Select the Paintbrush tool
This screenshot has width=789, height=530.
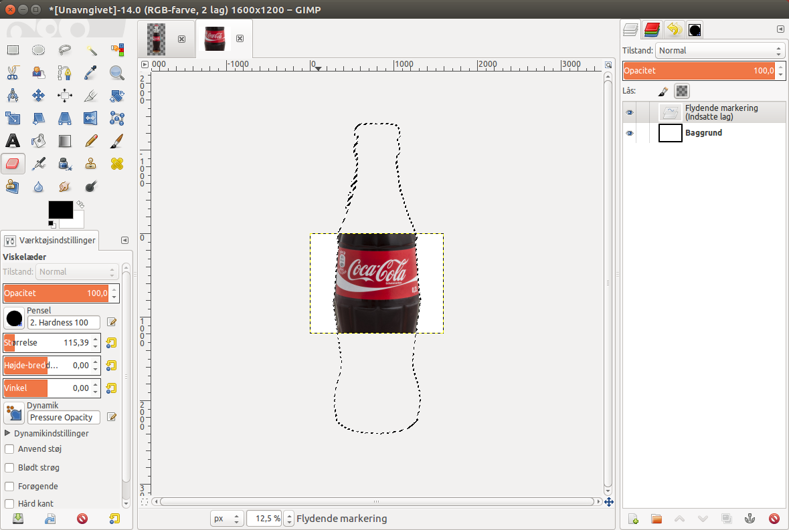(x=116, y=141)
